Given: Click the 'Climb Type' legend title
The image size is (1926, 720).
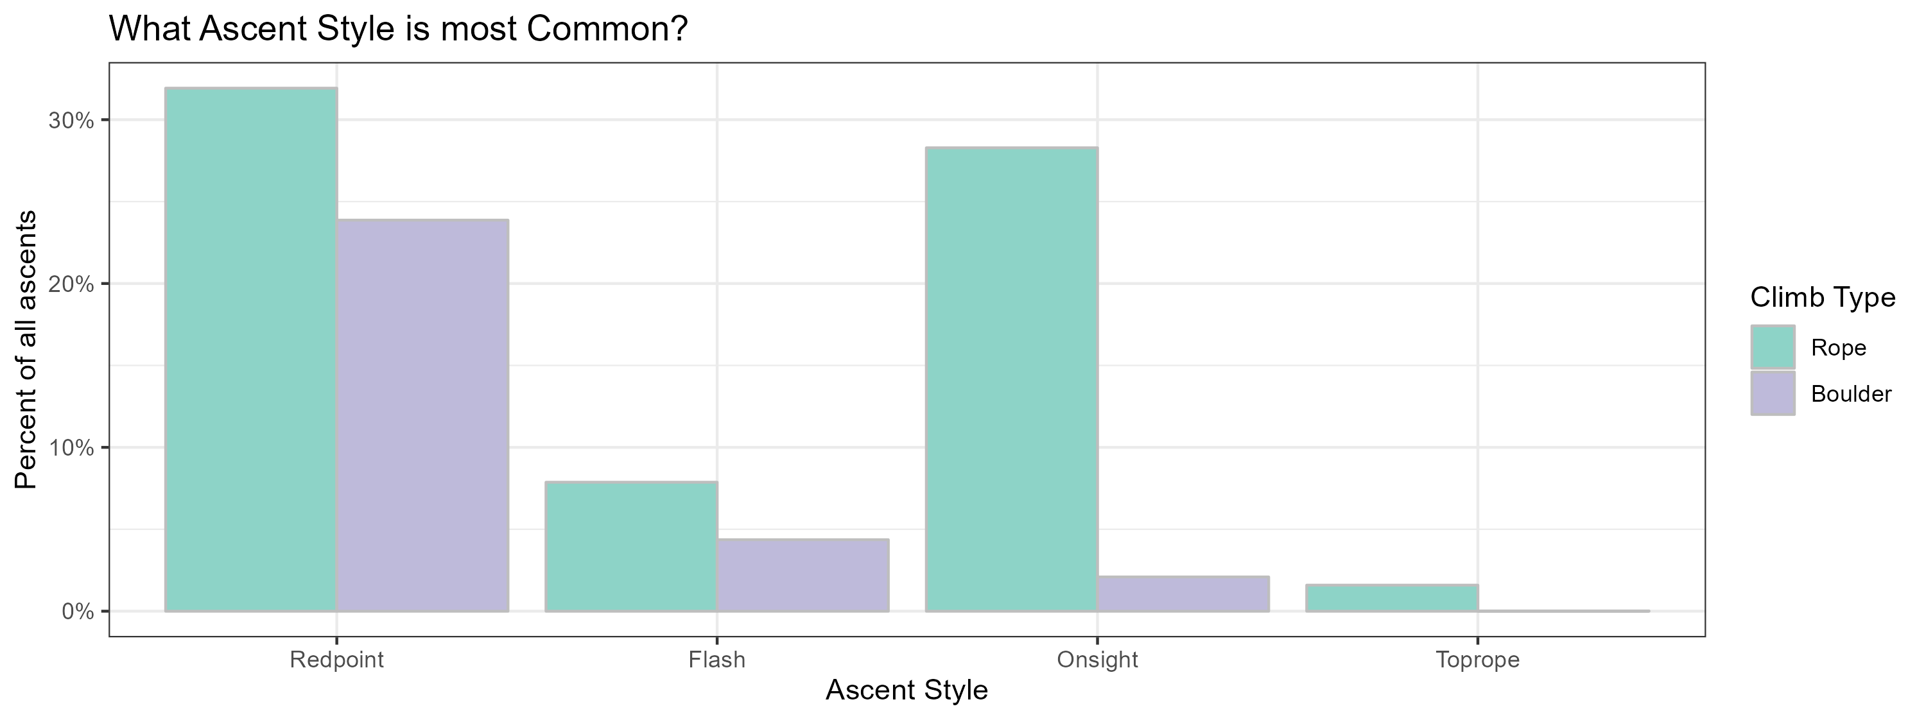Looking at the screenshot, I should (1823, 298).
